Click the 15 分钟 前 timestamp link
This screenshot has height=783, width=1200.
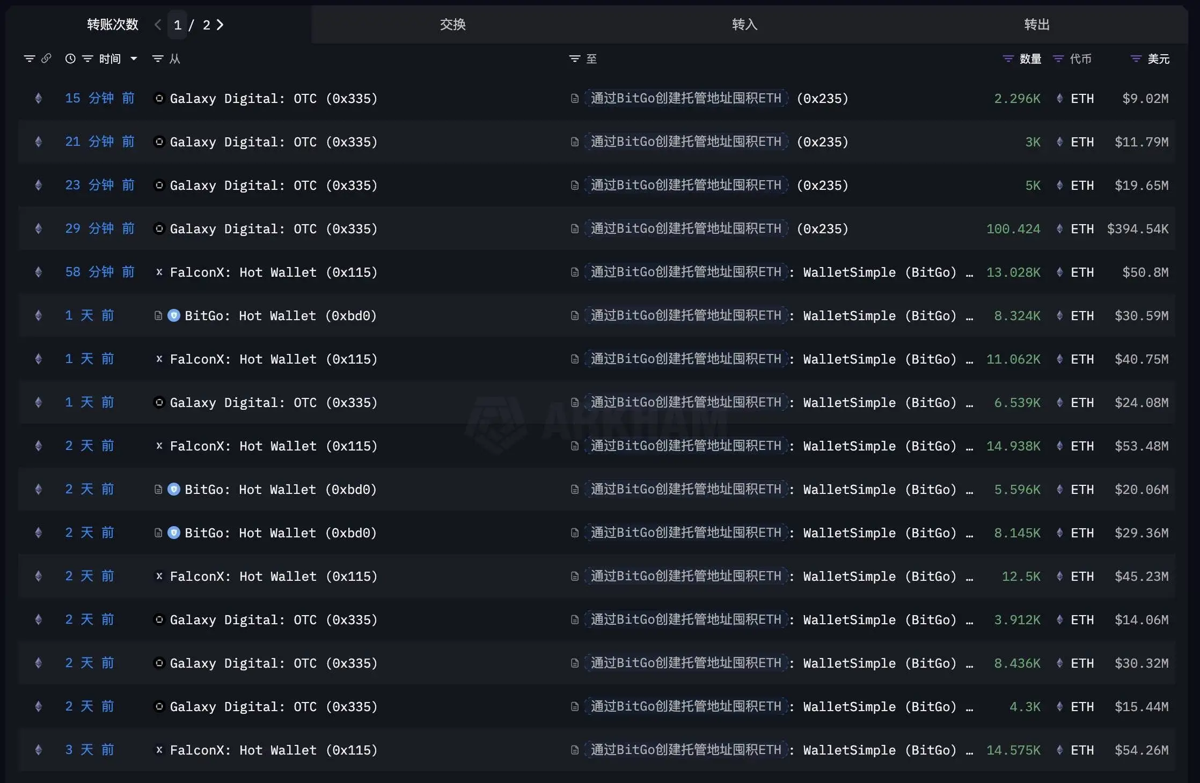99,98
